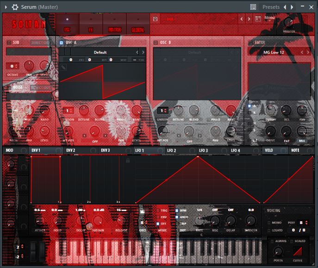Disable OSC A power checkbox
The width and height of the screenshot is (318, 268).
point(61,43)
